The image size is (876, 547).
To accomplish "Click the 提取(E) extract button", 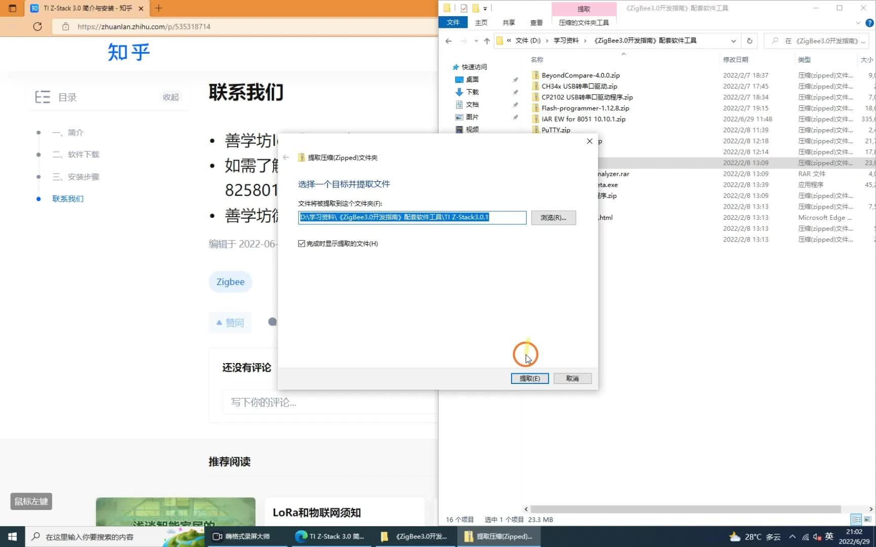I will [x=529, y=378].
